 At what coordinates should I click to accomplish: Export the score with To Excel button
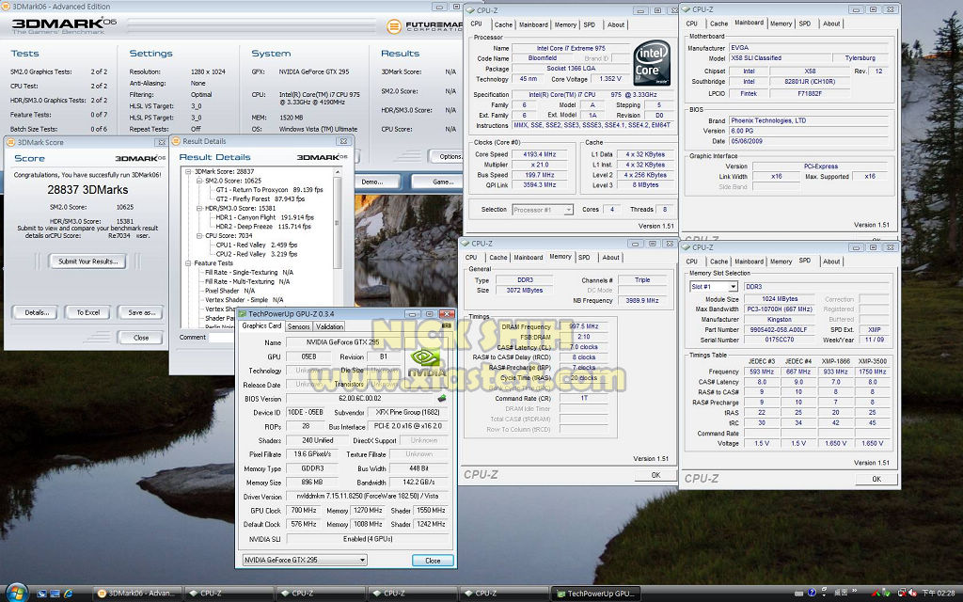(x=87, y=312)
